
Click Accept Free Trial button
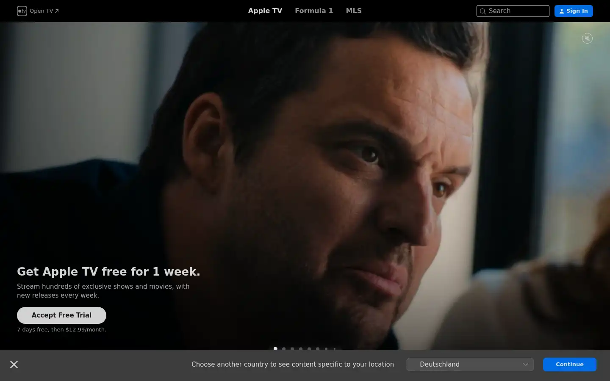tap(61, 315)
